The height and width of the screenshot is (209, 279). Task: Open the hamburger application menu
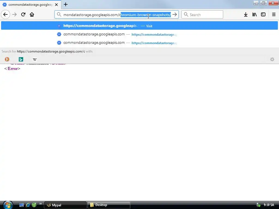click(x=274, y=14)
